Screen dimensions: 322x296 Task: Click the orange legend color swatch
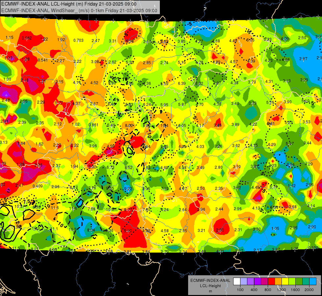point(278,282)
